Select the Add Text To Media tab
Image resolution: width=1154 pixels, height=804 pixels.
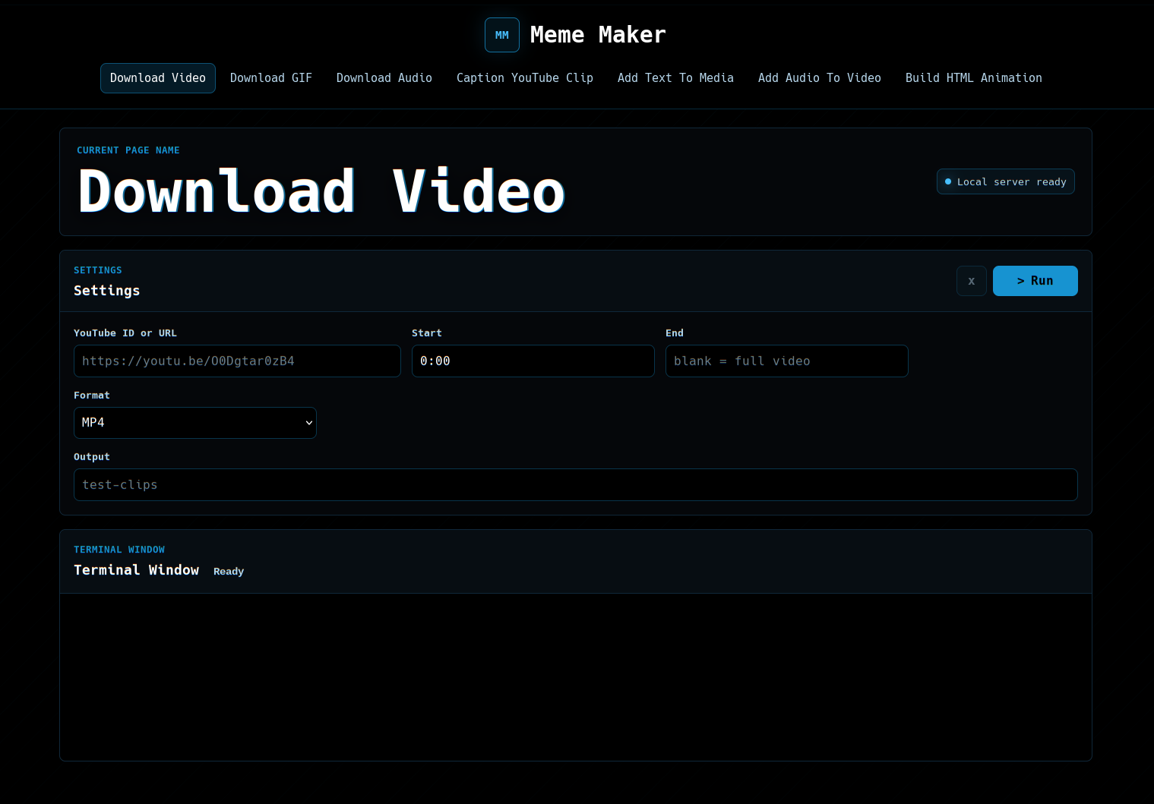(x=675, y=78)
